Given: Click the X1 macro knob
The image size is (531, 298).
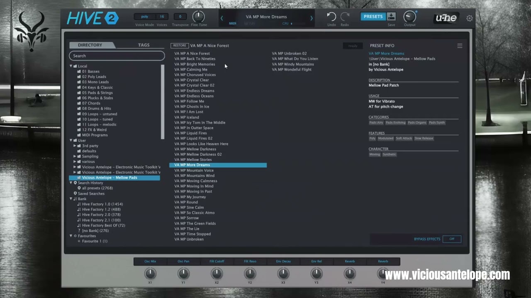Looking at the screenshot, I should coord(150,274).
